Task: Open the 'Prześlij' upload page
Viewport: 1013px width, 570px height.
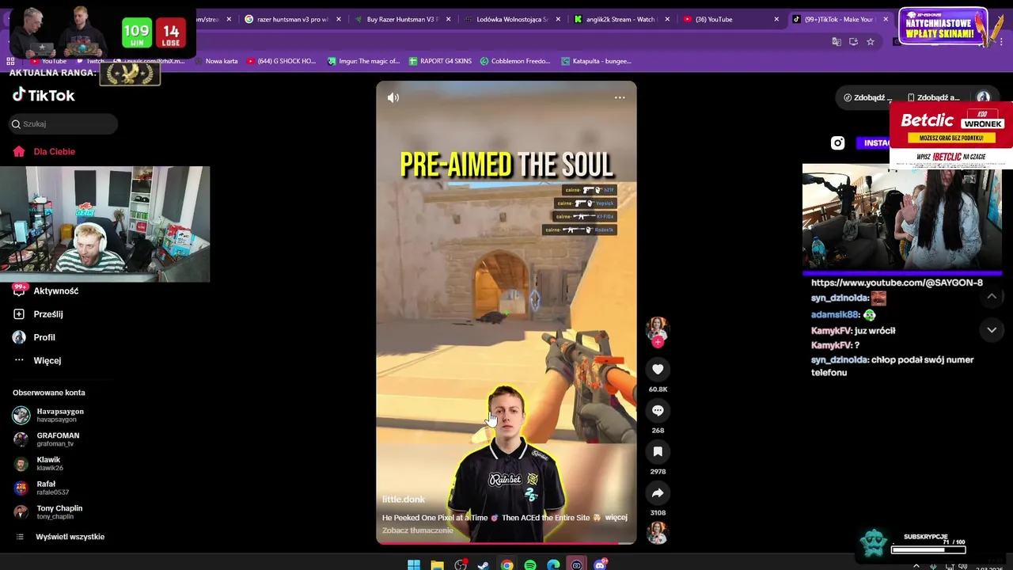Action: (38, 314)
